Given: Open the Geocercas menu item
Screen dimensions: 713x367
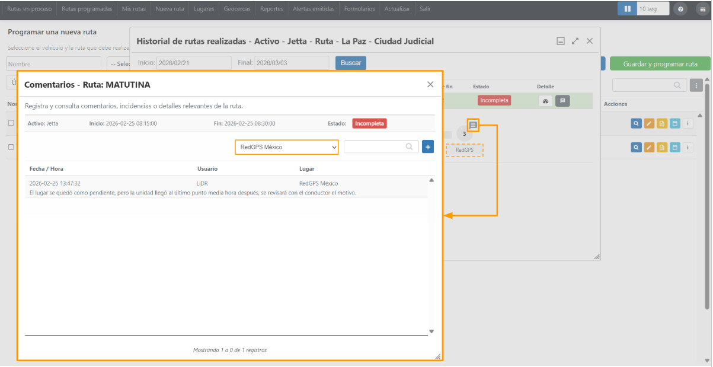Looking at the screenshot, I should 237,9.
